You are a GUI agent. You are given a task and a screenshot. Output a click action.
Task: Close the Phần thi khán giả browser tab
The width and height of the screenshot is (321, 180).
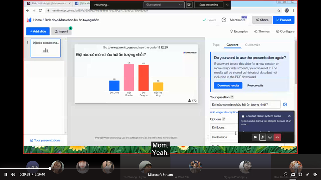point(70,3)
